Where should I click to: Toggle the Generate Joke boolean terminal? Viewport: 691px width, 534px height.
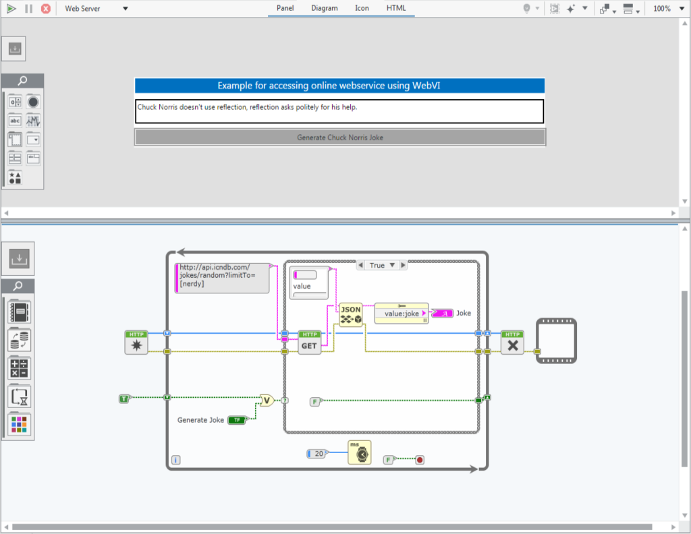tap(237, 420)
